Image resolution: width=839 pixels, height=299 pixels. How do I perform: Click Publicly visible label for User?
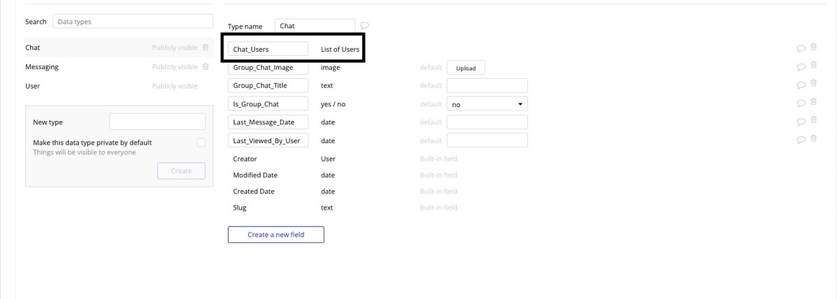point(175,85)
